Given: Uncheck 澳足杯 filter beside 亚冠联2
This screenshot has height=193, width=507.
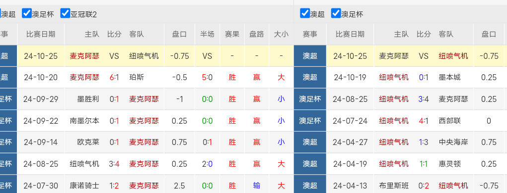Looking at the screenshot, I should click(x=26, y=13).
